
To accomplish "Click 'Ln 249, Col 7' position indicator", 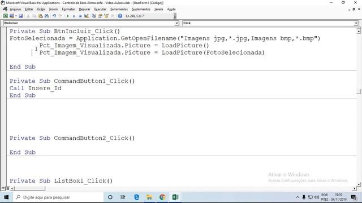I will click(135, 16).
